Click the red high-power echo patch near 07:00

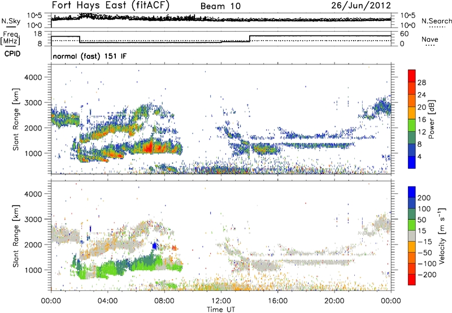point(149,147)
